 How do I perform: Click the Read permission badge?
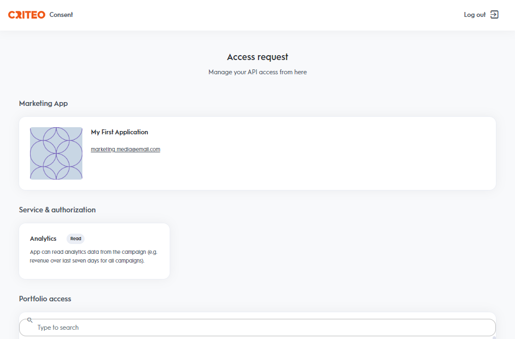coord(75,239)
